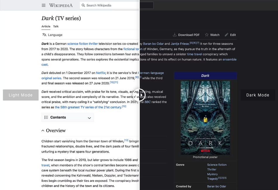This screenshot has width=278, height=190.
Task: Click the Dark (TV series) page title
Action: click(x=61, y=18)
